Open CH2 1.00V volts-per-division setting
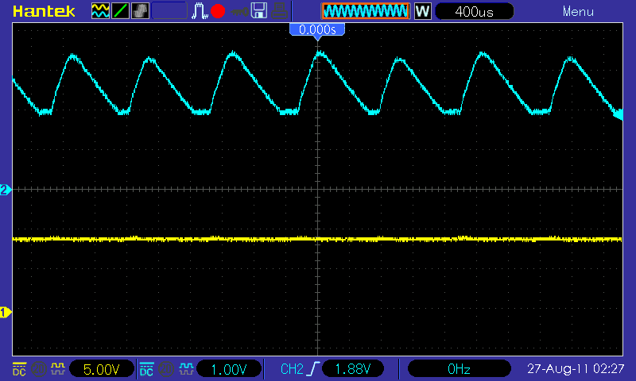Screen dimensions: 636x381 pos(229,369)
